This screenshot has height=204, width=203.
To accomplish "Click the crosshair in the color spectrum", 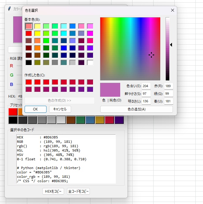I will click(x=151, y=55).
